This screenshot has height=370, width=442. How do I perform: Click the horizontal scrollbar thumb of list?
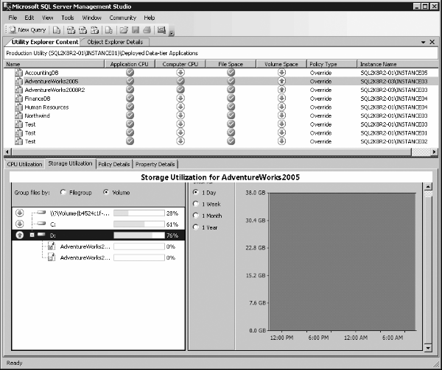(x=211, y=152)
